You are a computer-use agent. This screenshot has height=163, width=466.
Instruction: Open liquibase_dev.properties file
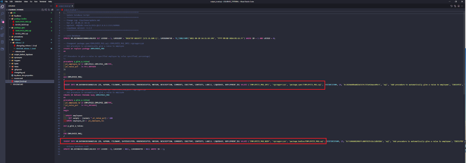pyautogui.click(x=29, y=75)
